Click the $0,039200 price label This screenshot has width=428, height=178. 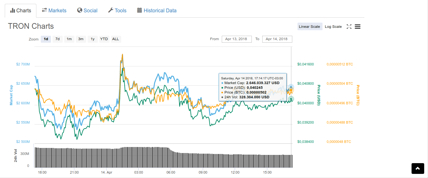[x=306, y=122]
